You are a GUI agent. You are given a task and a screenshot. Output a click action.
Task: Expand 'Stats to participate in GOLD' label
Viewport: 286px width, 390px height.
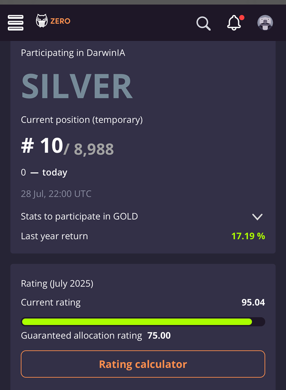coord(79,216)
